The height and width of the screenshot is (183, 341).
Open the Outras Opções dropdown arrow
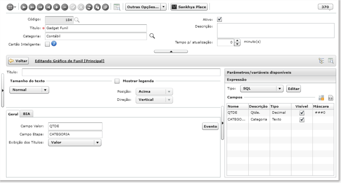(x=164, y=7)
